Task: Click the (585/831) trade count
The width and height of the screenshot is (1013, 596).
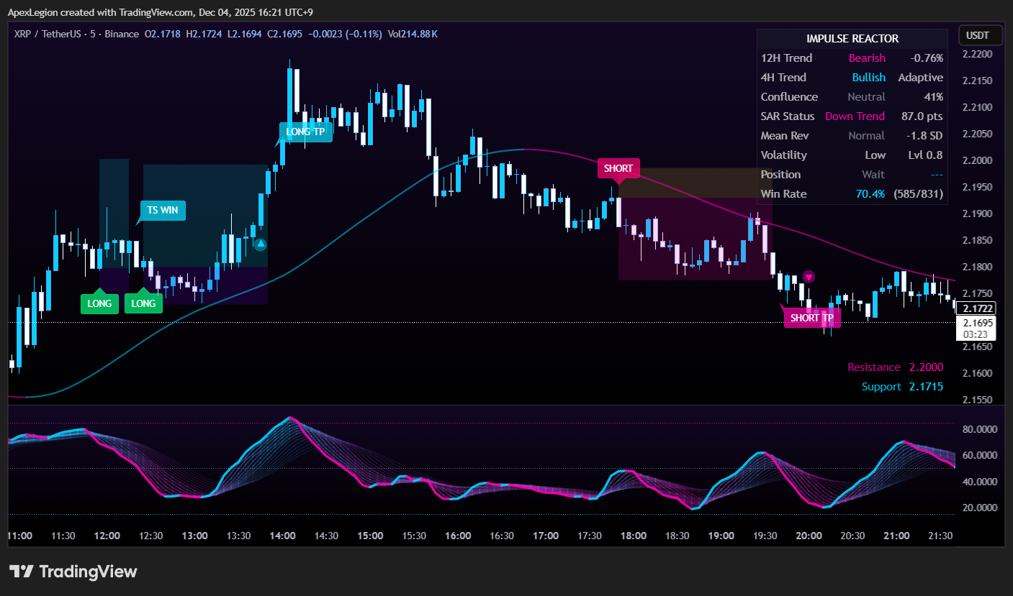Action: click(x=919, y=194)
